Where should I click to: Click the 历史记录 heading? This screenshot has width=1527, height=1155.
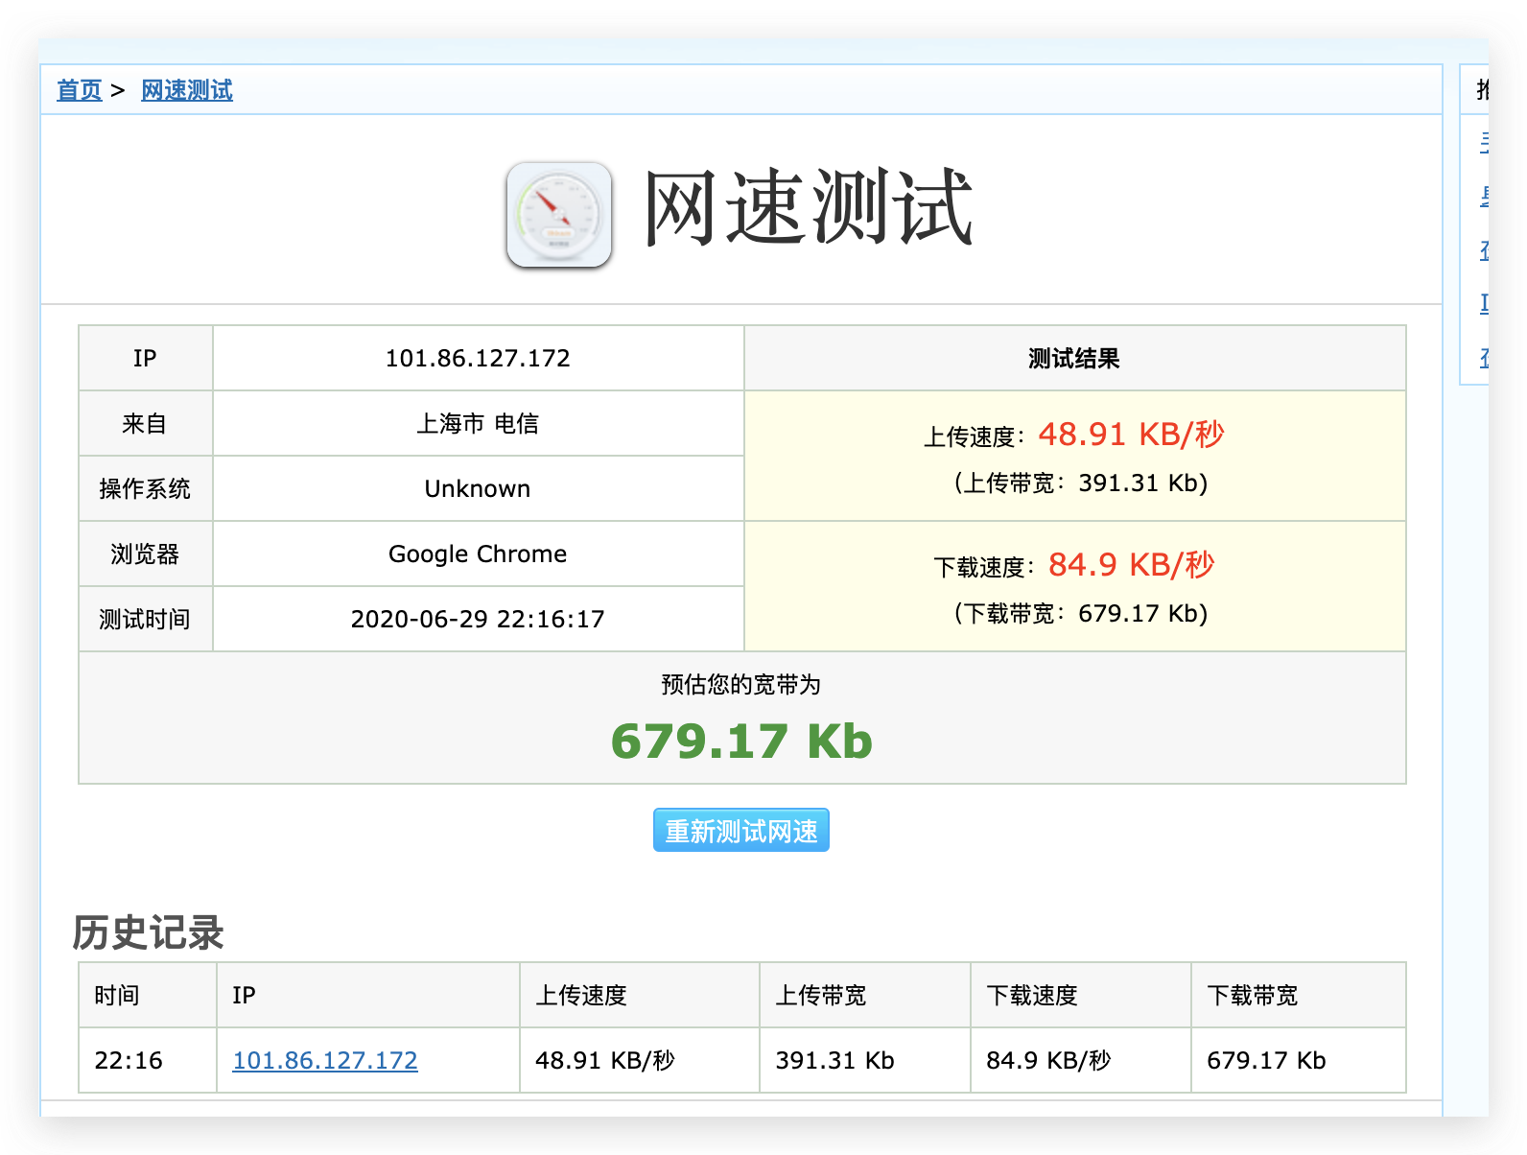(148, 932)
